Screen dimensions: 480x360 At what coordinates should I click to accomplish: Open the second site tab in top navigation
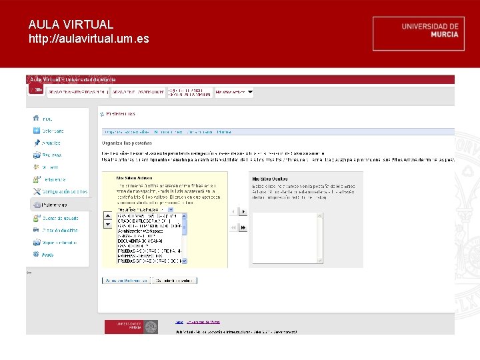[x=78, y=92]
